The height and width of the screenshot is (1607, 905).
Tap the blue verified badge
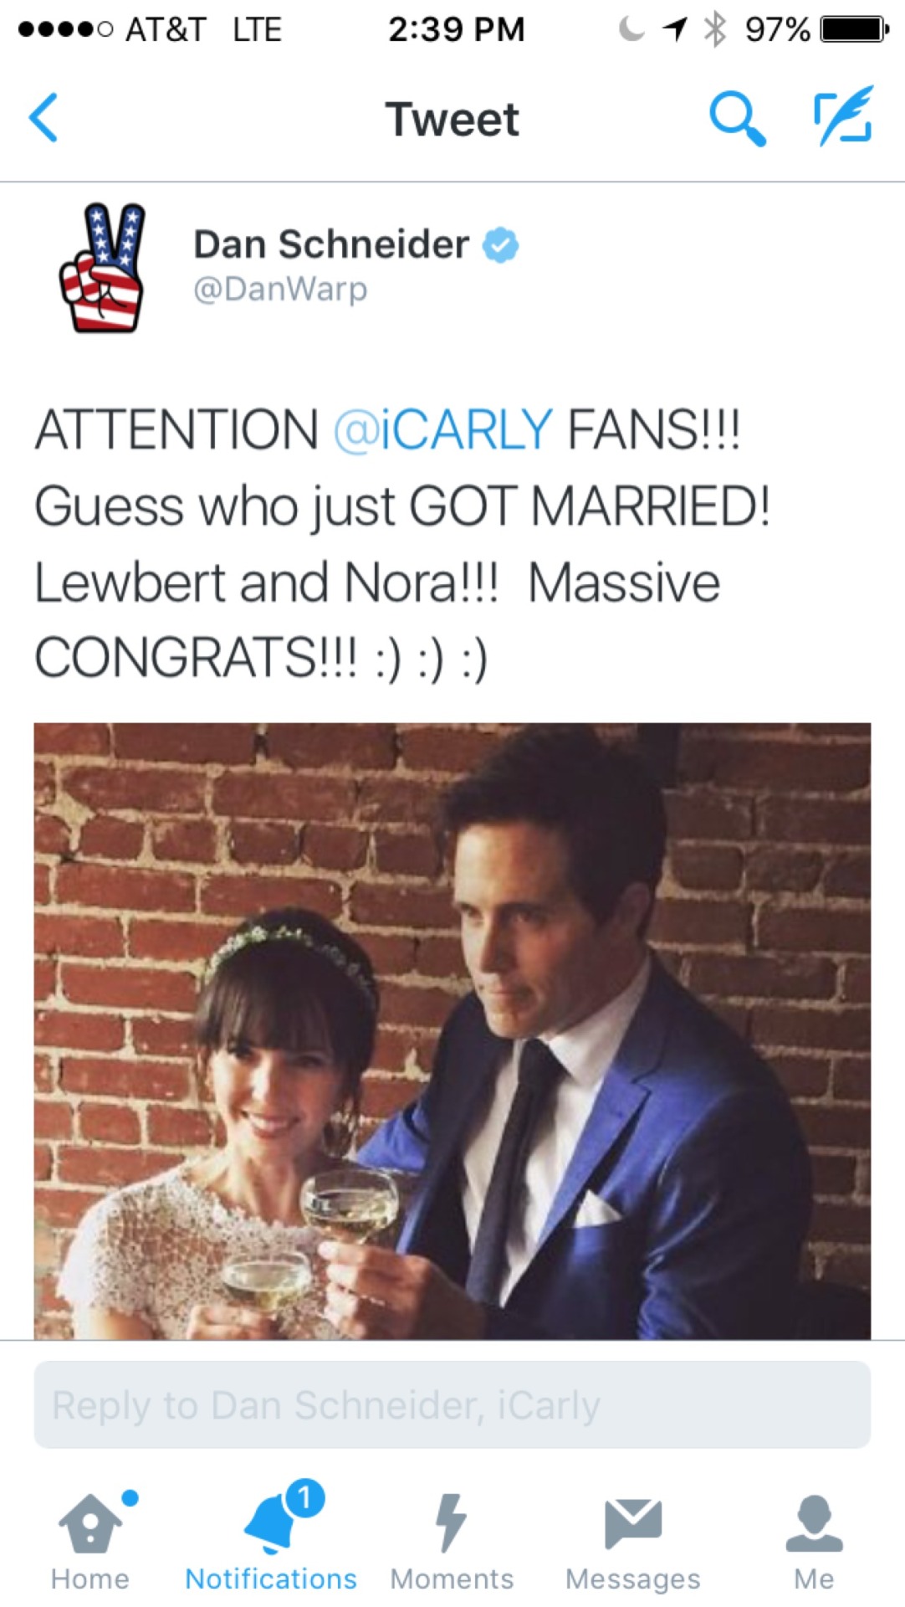[500, 245]
